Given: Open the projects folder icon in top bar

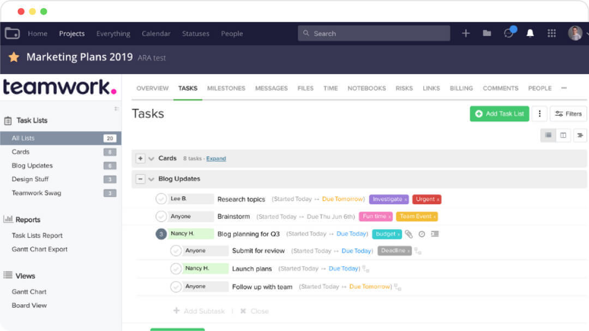Looking at the screenshot, I should tap(487, 33).
